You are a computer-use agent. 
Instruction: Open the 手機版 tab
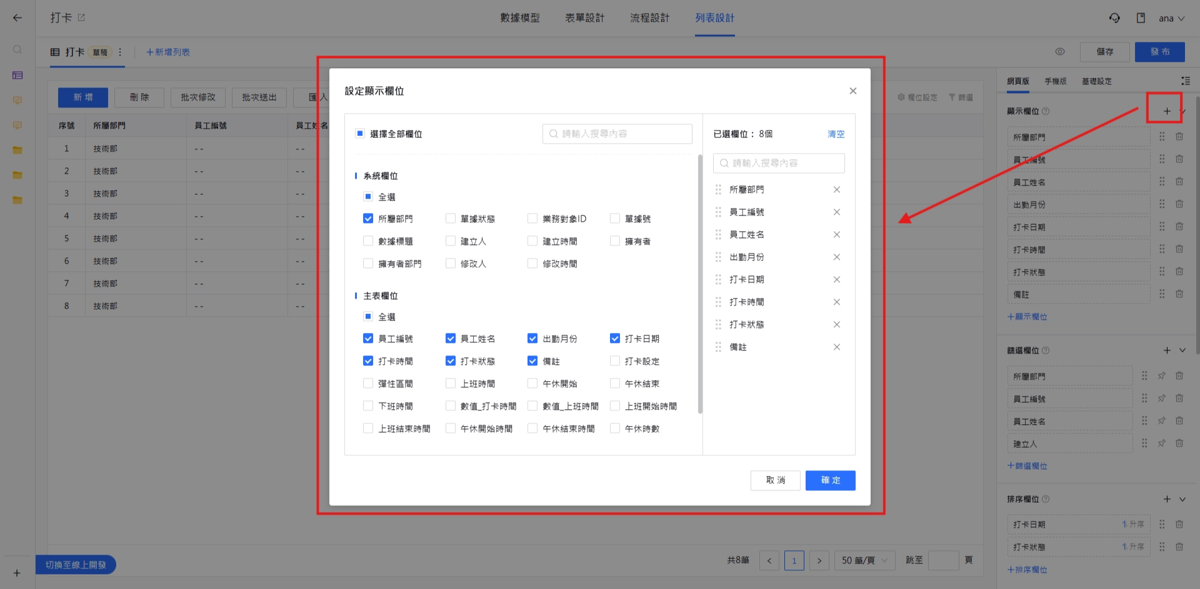(1056, 81)
